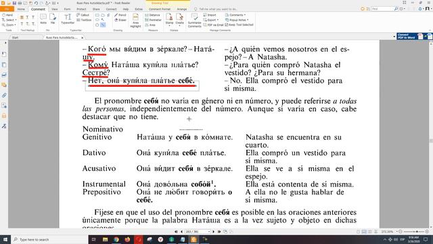Click PDF via Email button
Viewport: 433px width, 244px height.
[x=213, y=25]
